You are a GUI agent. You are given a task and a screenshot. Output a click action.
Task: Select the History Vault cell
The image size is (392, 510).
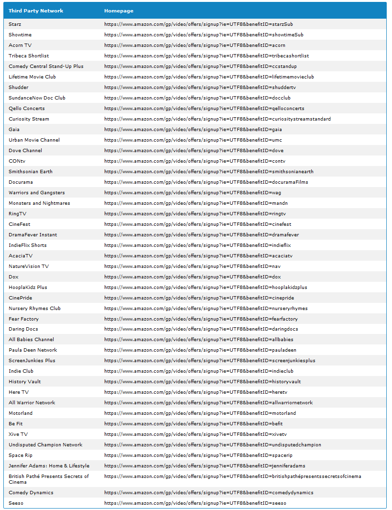tap(25, 381)
